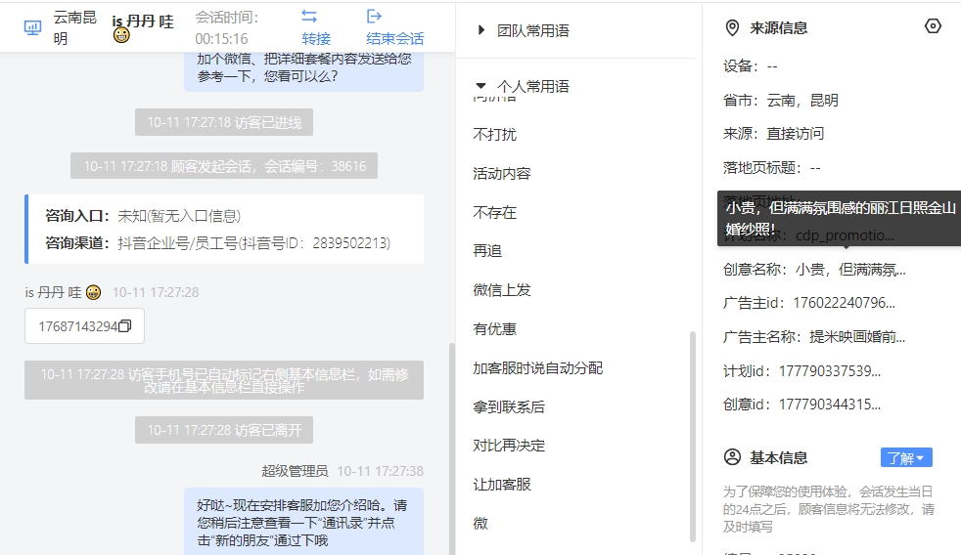Select the 再追 quick phrase
Viewport: 961px width, 555px height.
(x=487, y=251)
